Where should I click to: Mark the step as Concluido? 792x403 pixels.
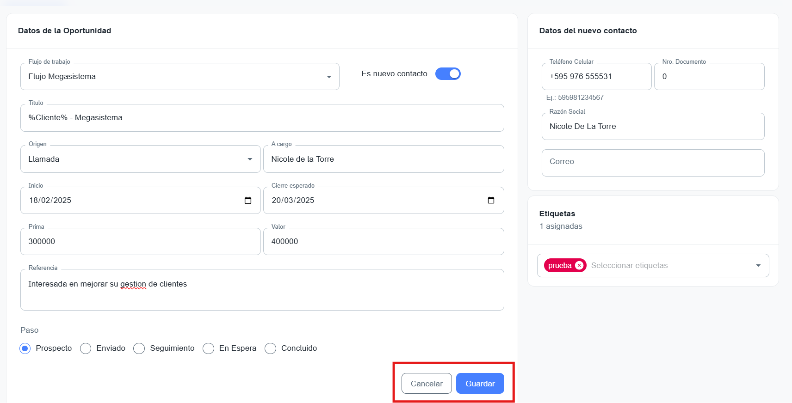pyautogui.click(x=271, y=348)
